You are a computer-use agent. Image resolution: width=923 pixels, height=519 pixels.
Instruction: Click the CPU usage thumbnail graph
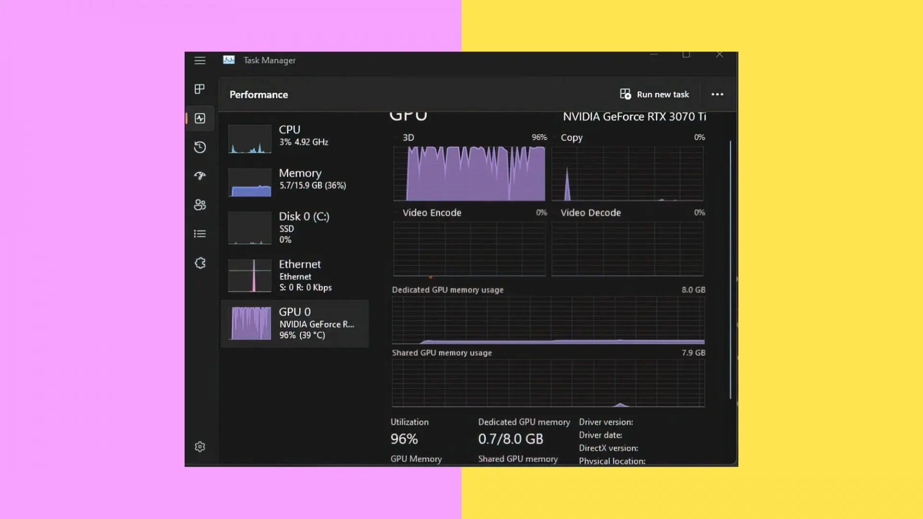pos(249,139)
